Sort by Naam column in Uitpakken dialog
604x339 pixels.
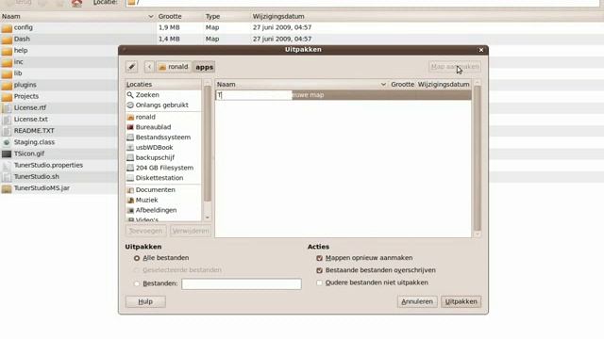pos(301,84)
